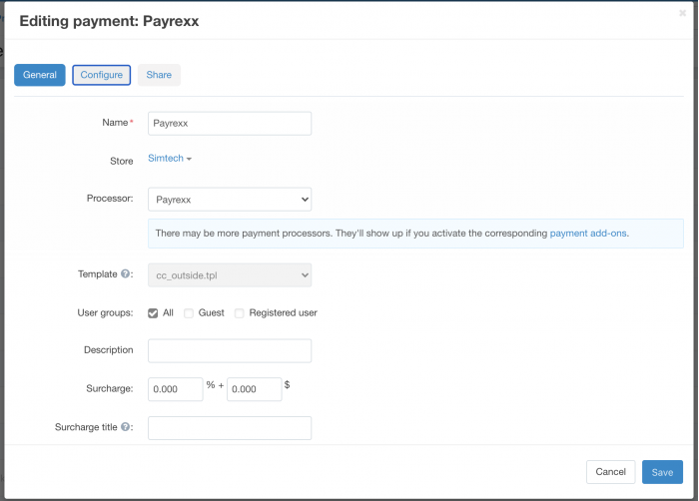Click the Surcharge title input field
The width and height of the screenshot is (699, 501).
230,428
